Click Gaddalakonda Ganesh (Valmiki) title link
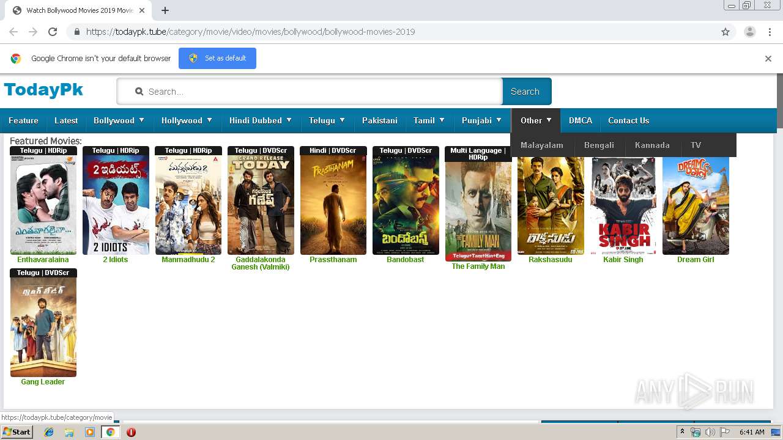The height and width of the screenshot is (440, 783). click(x=261, y=263)
